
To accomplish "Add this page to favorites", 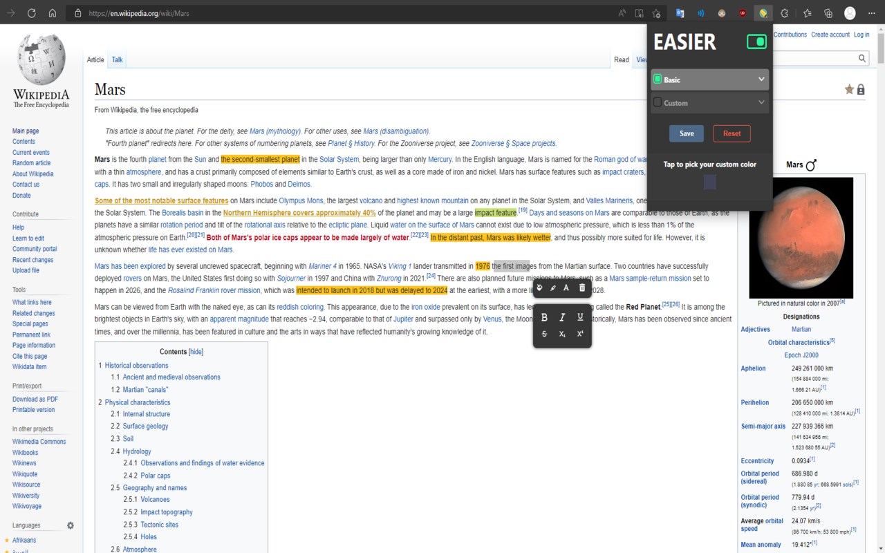I will pyautogui.click(x=657, y=13).
